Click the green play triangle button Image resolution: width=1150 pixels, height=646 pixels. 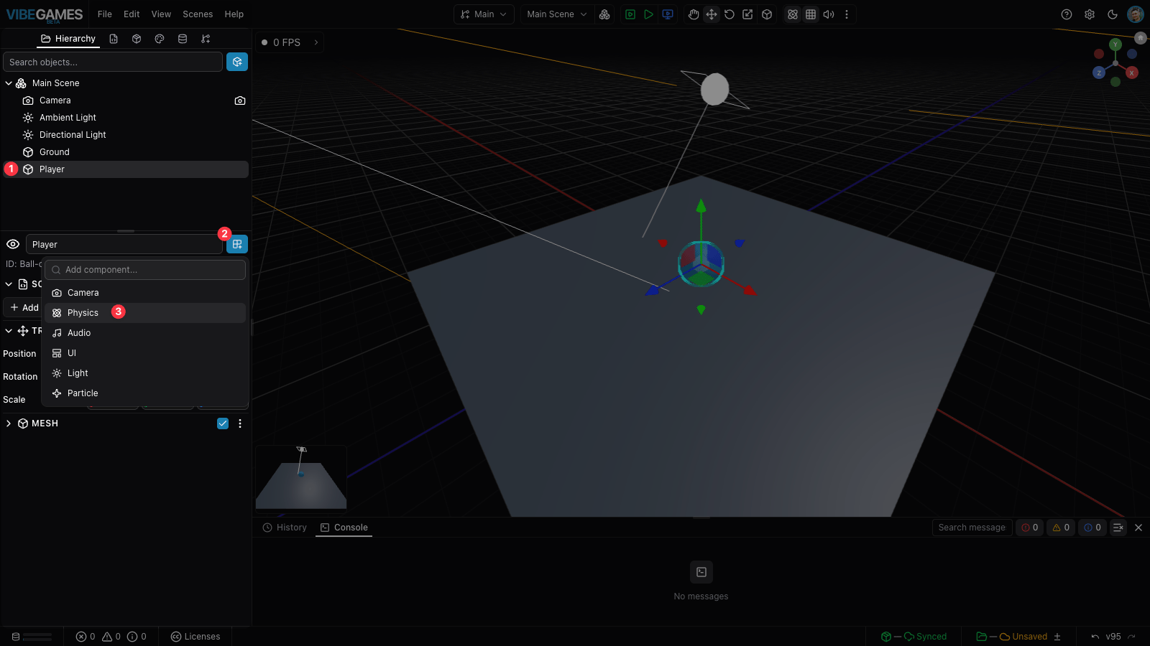648,14
